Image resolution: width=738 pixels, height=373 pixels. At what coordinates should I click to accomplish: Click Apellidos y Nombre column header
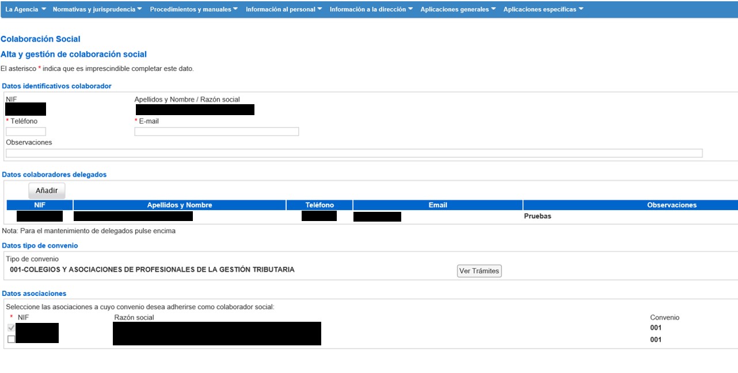pos(180,205)
